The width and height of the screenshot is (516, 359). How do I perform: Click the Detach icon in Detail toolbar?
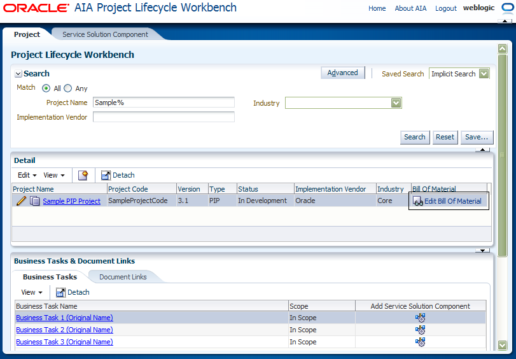tap(106, 175)
